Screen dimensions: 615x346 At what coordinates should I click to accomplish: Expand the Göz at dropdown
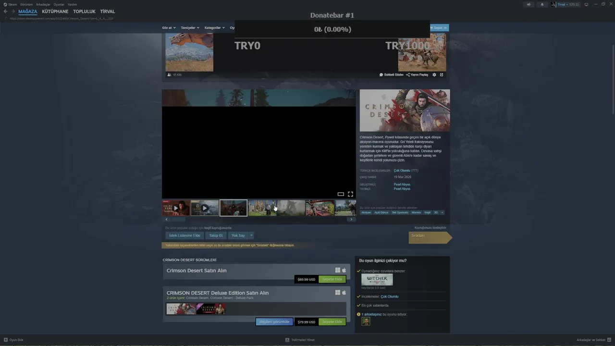[169, 28]
